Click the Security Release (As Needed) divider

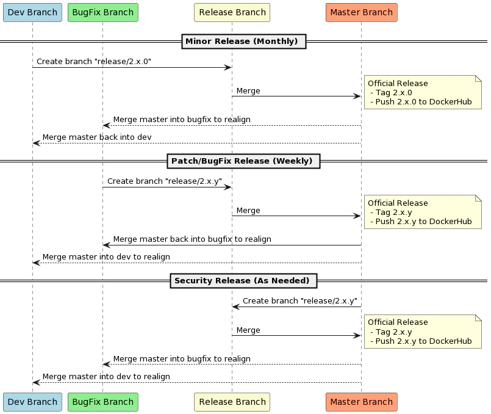click(243, 281)
